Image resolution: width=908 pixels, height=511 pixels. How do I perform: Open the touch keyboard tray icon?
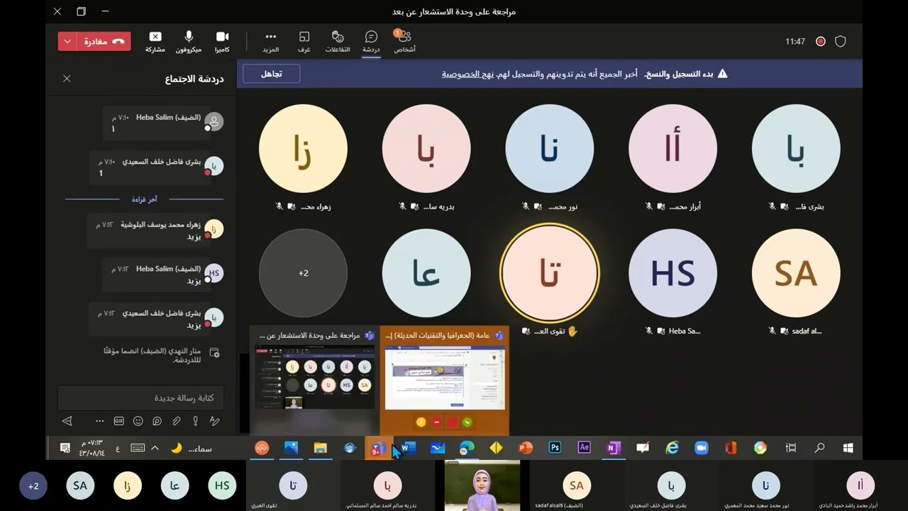tap(138, 448)
